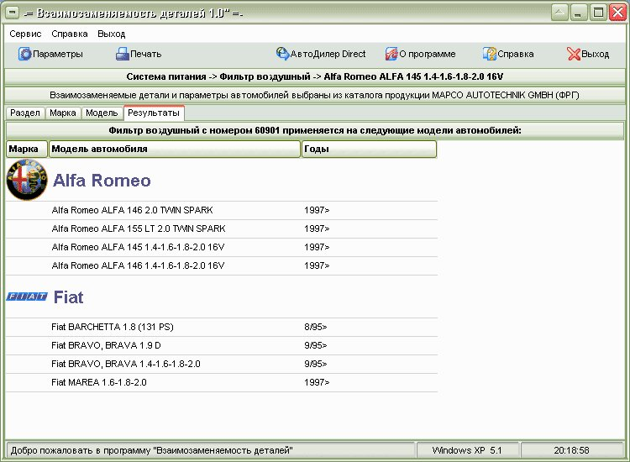
Task: Select Alfa Romeo ALFA 145 1.4-1.6-1.8-2.0 16V row
Action: click(222, 247)
